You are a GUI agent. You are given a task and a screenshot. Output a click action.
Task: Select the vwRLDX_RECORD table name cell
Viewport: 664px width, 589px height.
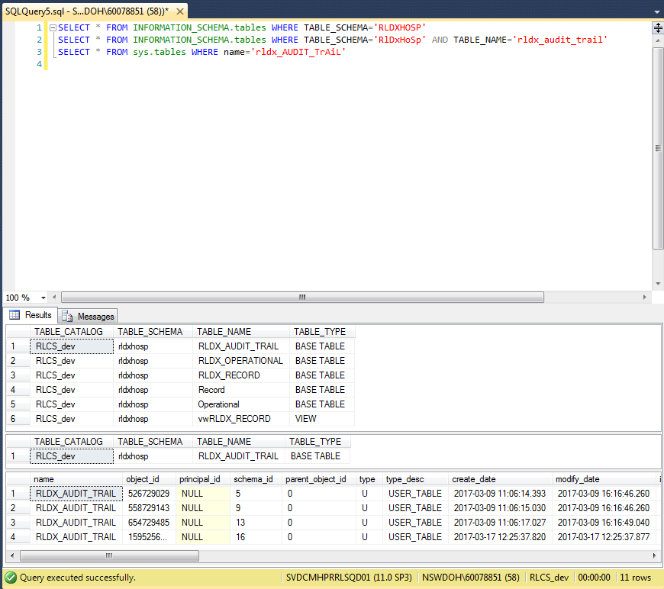tap(234, 419)
